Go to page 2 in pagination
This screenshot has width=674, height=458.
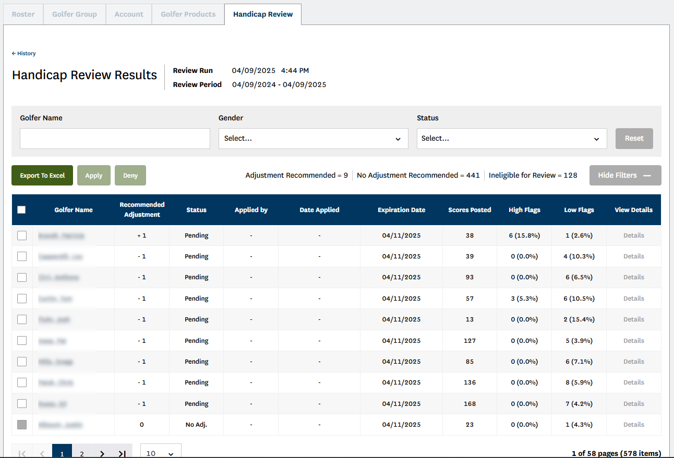click(x=82, y=453)
